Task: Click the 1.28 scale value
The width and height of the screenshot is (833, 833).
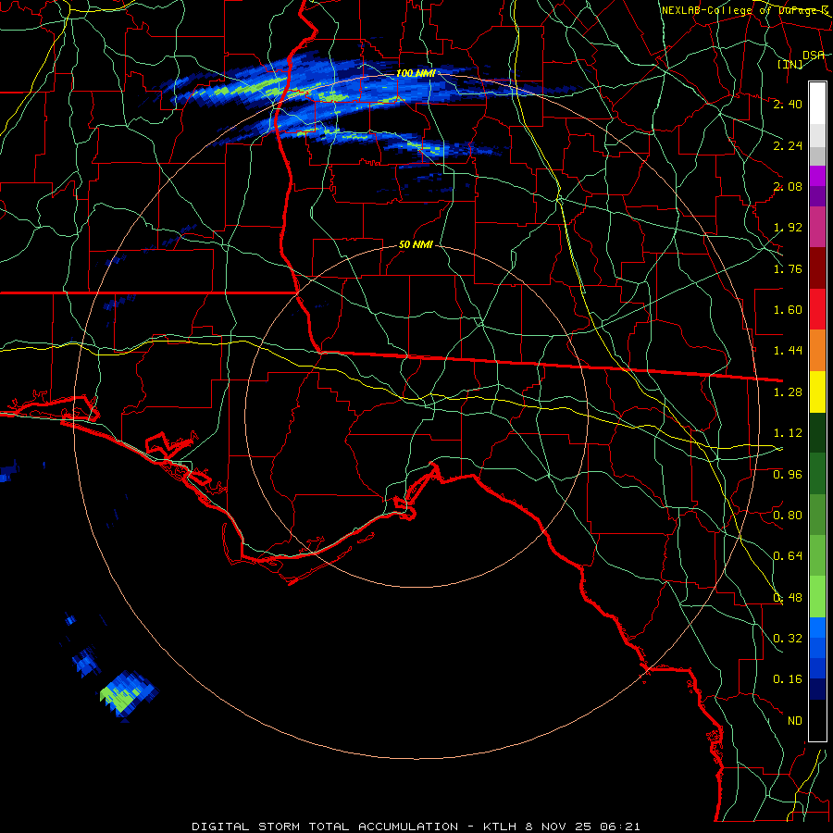Action: click(x=788, y=392)
